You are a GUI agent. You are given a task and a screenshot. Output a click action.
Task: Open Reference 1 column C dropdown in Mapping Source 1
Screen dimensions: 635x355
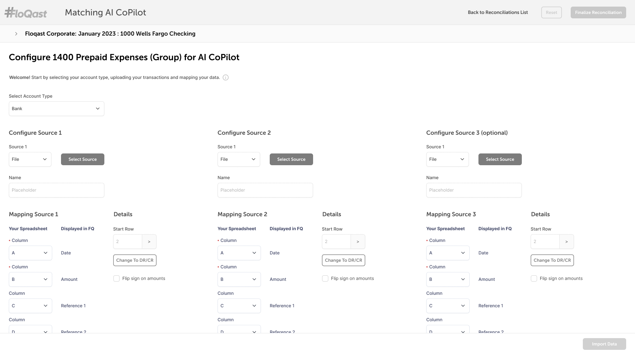click(x=31, y=306)
